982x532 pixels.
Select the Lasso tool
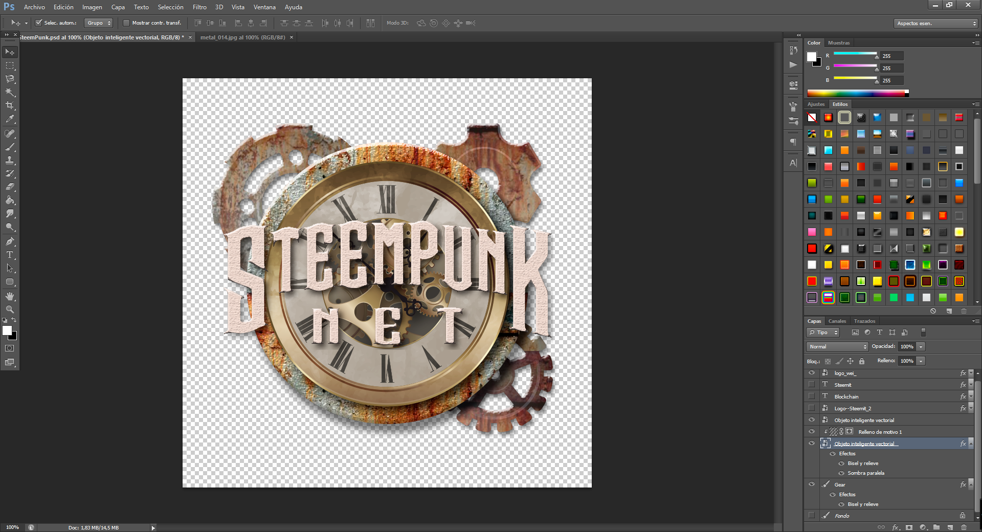(x=10, y=79)
